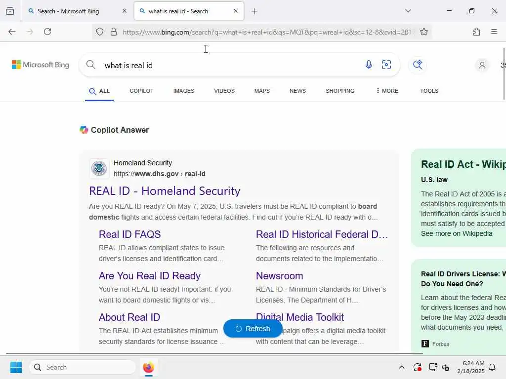Reload the current page
The width and height of the screenshot is (506, 379).
47,32
